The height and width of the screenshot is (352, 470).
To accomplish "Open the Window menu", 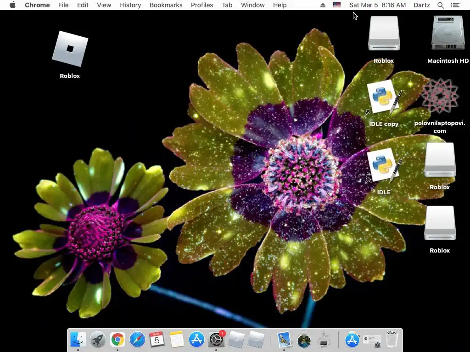I will pyautogui.click(x=253, y=5).
